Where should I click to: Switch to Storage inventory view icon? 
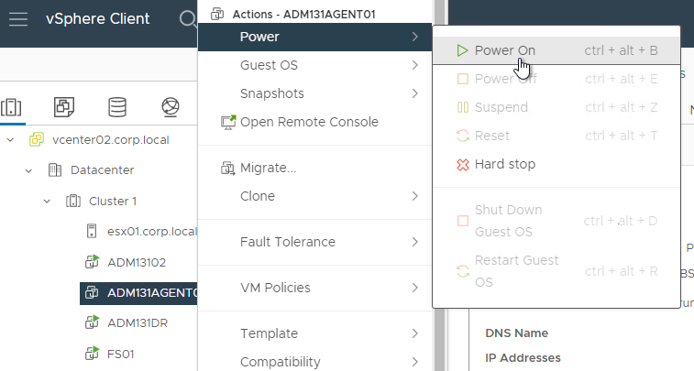tap(117, 107)
